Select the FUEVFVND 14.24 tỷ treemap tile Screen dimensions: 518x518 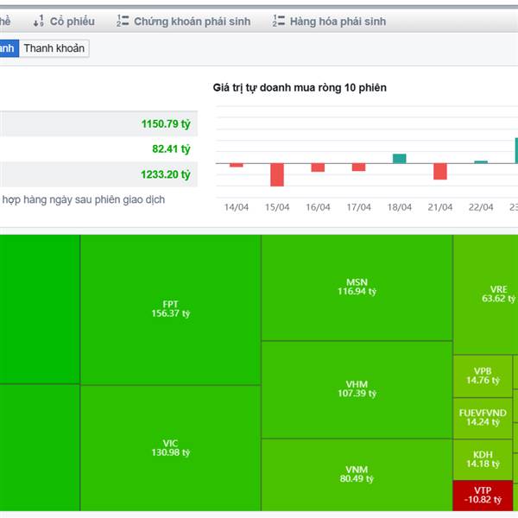point(483,418)
